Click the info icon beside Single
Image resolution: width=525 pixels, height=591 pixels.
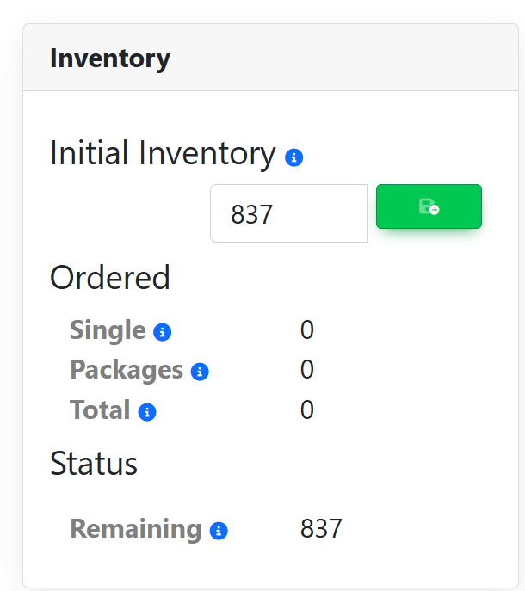tap(162, 332)
